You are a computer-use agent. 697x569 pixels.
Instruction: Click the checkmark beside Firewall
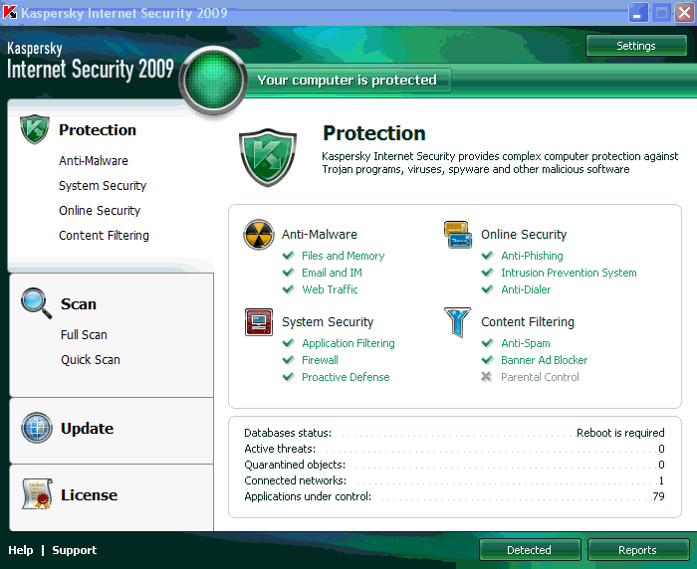(289, 360)
